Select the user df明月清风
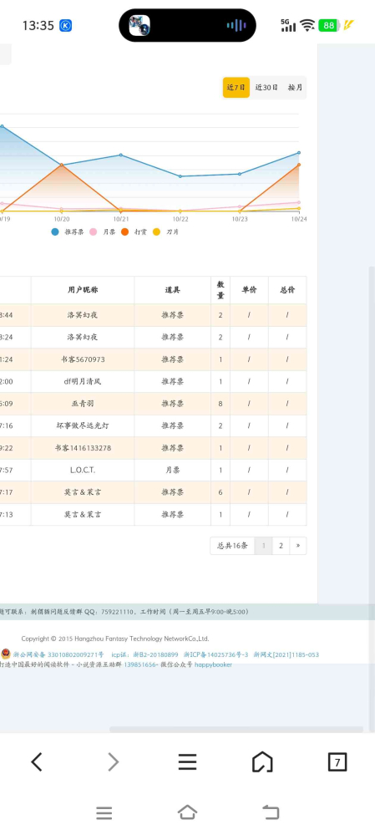This screenshot has height=835, width=375. (83, 381)
